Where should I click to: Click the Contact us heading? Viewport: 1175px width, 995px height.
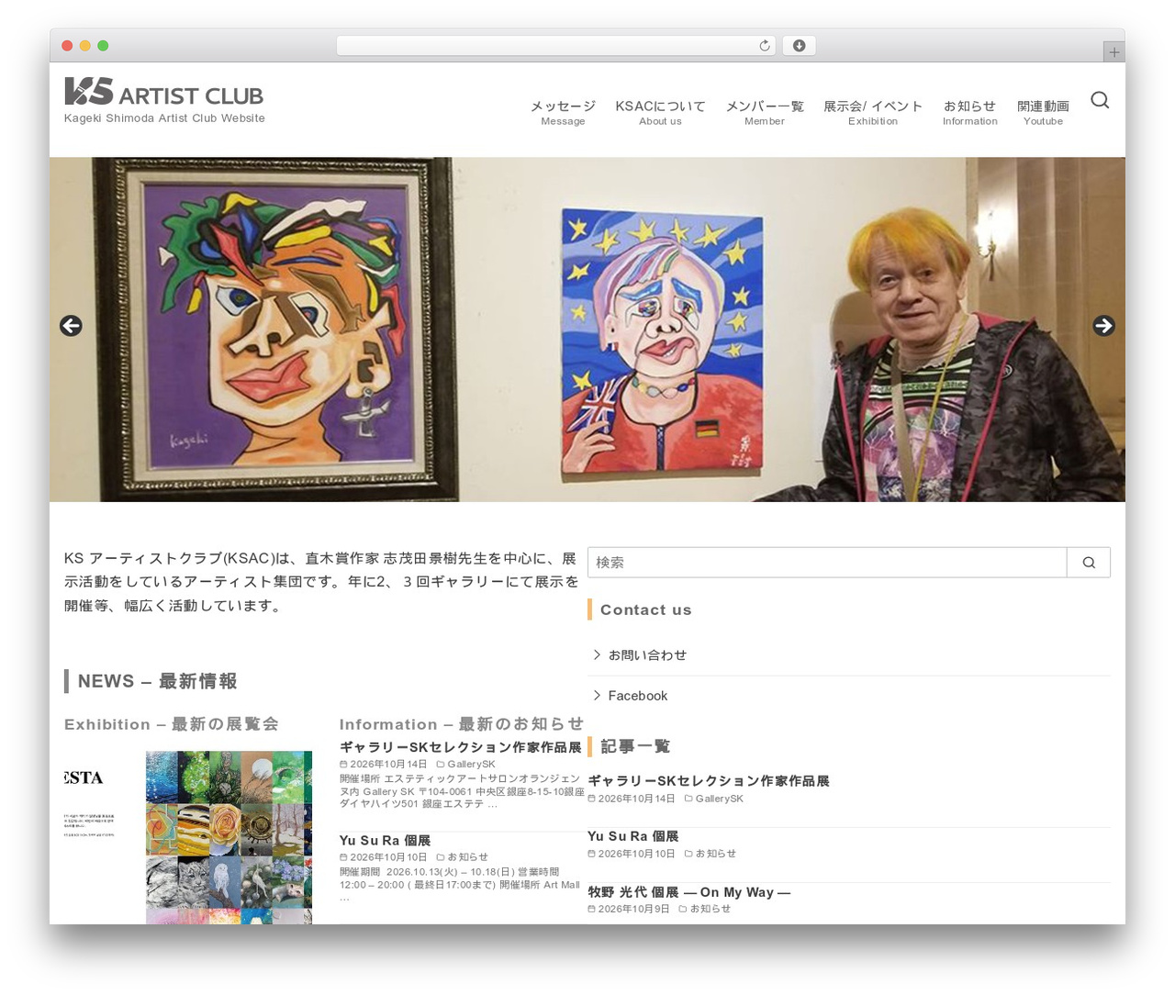[646, 609]
